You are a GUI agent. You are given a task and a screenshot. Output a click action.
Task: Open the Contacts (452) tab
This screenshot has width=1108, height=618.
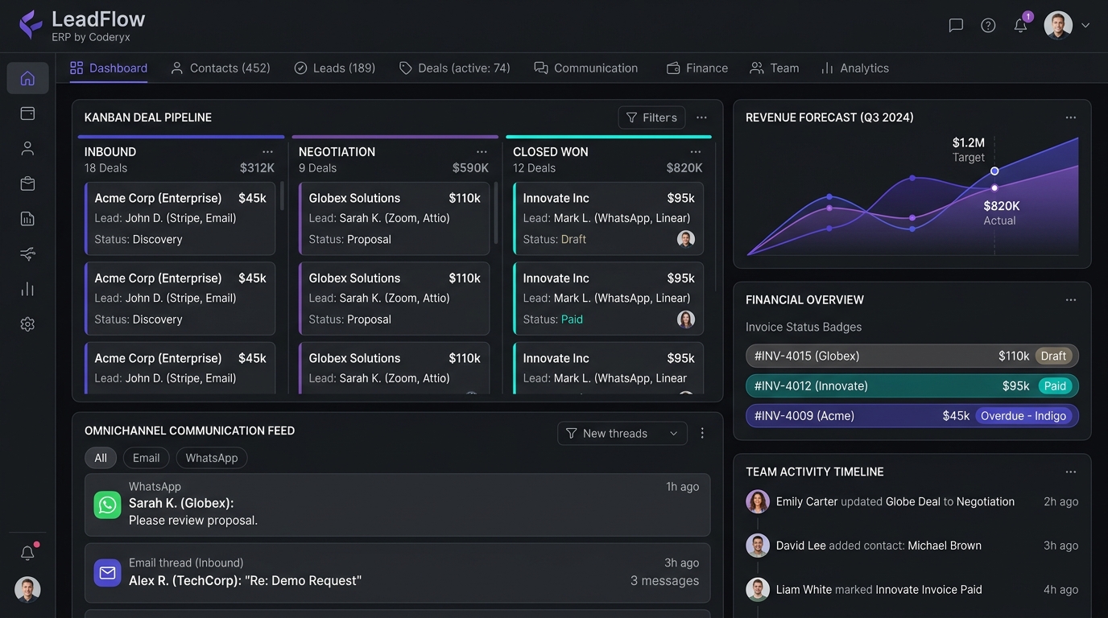click(221, 68)
